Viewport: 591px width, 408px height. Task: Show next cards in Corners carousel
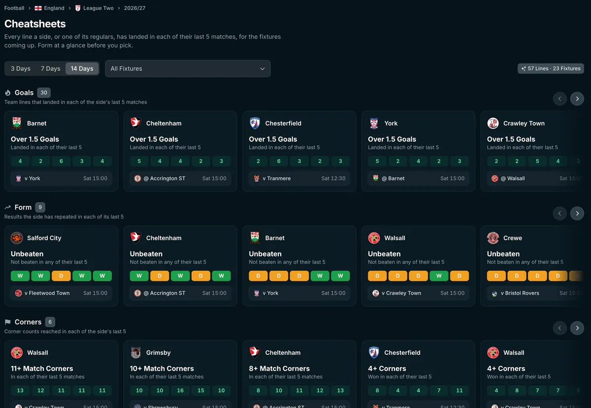tap(577, 328)
